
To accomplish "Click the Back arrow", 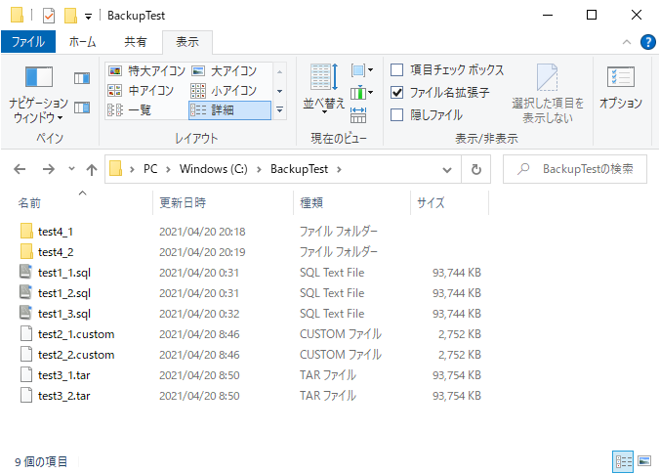I will coord(20,169).
